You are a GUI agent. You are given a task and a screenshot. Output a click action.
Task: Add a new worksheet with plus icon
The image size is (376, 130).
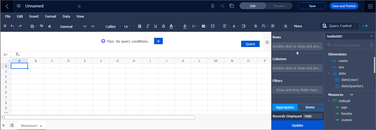[3, 125]
